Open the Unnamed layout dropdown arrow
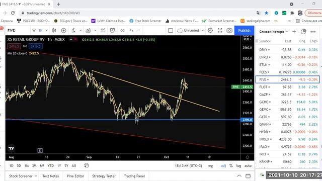Screen dimensions: 322x181 coord(203,30)
